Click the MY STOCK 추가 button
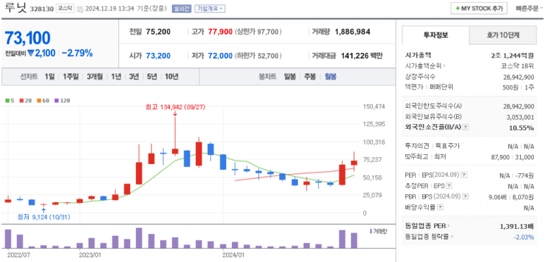The height and width of the screenshot is (262, 545). pos(479,8)
